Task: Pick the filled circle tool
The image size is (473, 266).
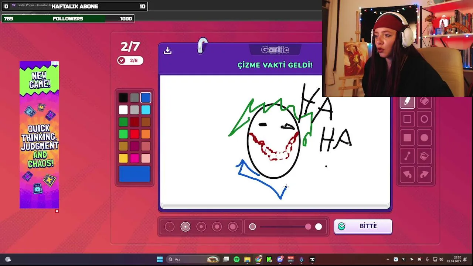Action: (x=424, y=138)
